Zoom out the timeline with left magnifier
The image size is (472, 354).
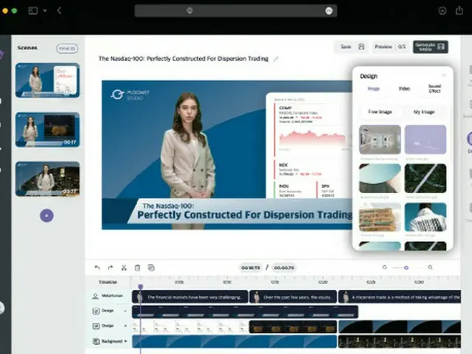[x=384, y=267]
